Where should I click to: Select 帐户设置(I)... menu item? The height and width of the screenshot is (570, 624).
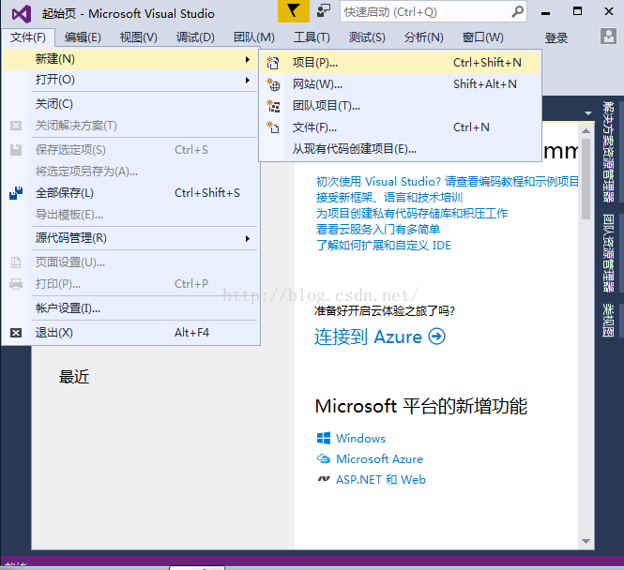[131, 308]
